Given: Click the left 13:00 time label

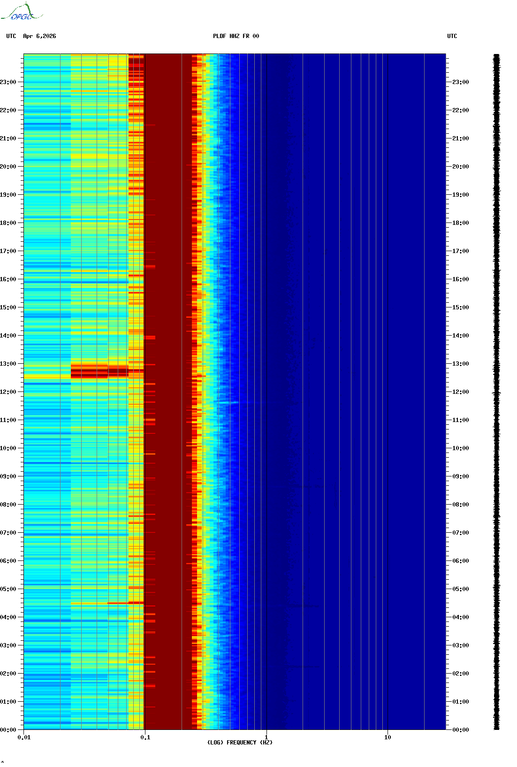Looking at the screenshot, I should pos(8,364).
